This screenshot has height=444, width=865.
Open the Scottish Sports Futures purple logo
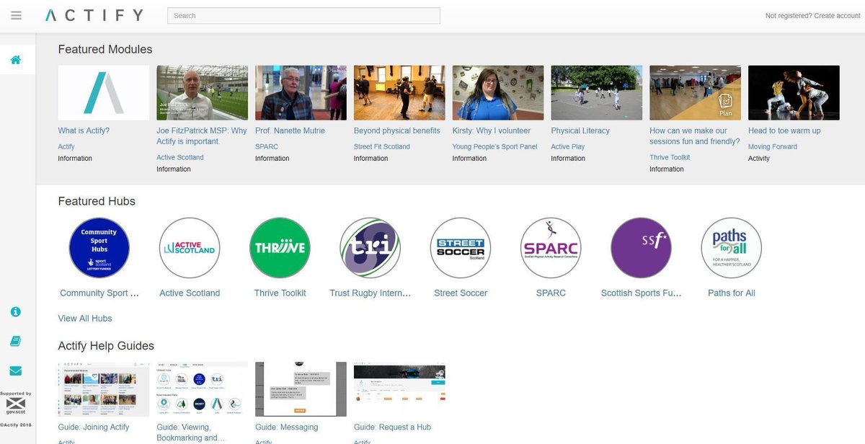click(641, 247)
